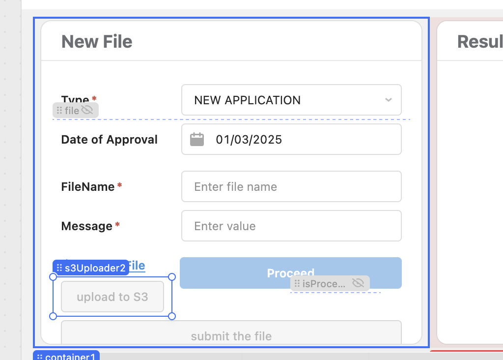Click the Proceed button

291,272
